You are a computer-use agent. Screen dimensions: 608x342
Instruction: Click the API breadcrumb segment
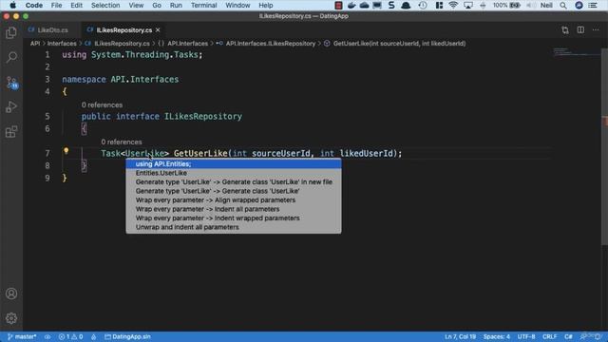[35, 44]
